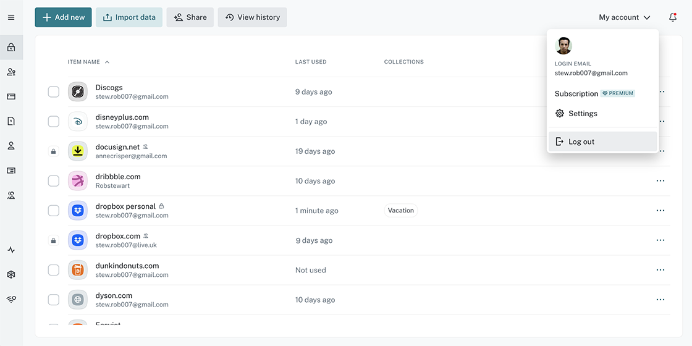This screenshot has height=346, width=692.
Task: Select the passwords vault sidebar icon
Action: tap(11, 47)
